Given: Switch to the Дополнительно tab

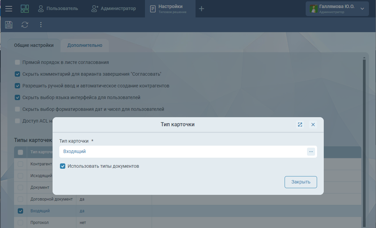Looking at the screenshot, I should [x=85, y=46].
